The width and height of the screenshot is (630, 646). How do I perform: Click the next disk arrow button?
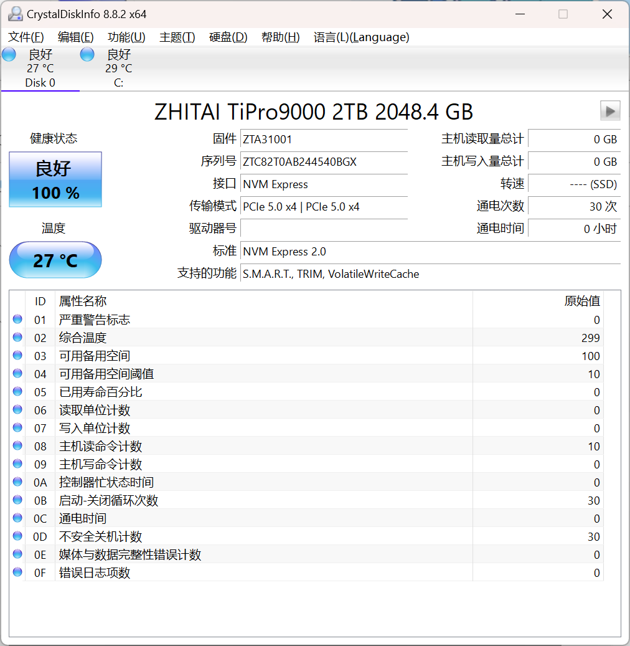610,111
